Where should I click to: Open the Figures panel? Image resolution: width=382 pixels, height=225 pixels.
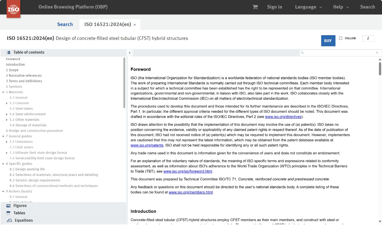pyautogui.click(x=20, y=206)
